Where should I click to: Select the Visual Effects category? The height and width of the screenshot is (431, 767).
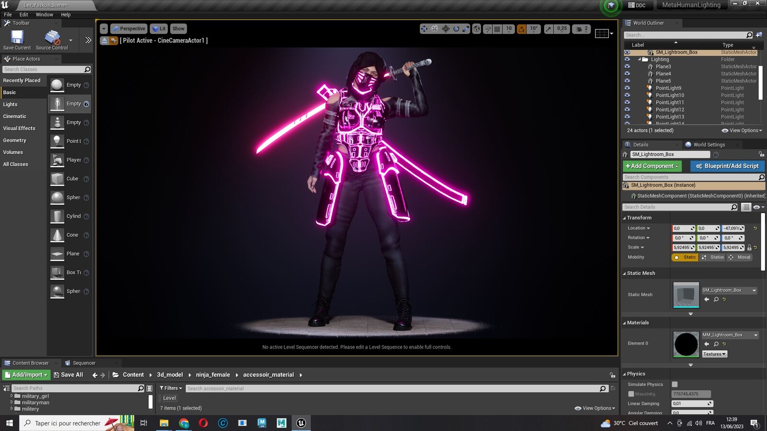pos(19,128)
